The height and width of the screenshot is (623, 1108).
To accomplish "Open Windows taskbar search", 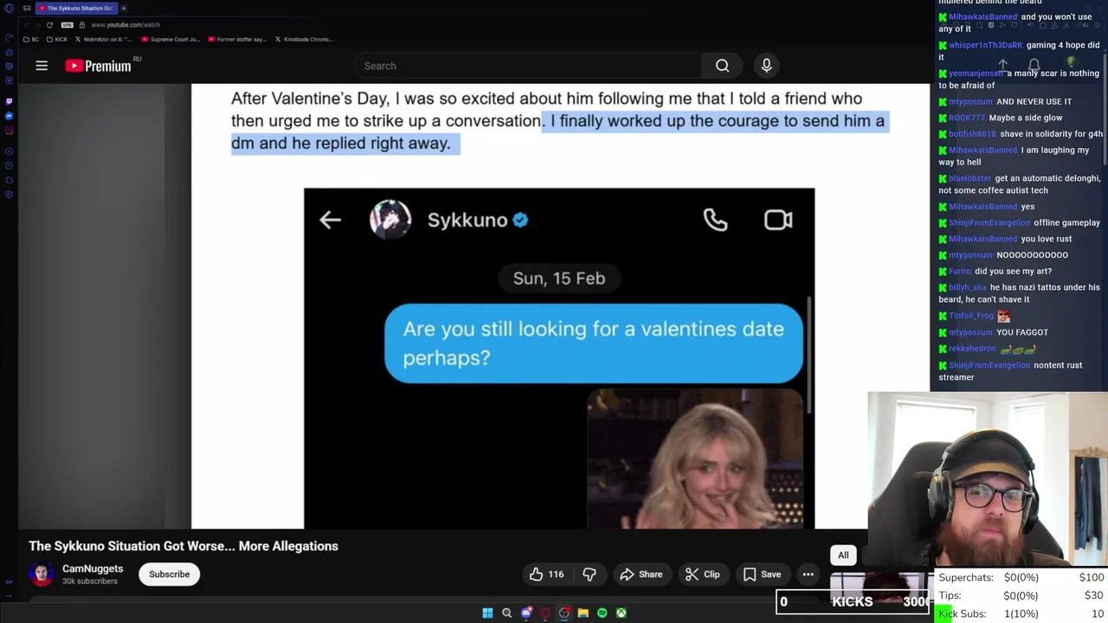I will tap(506, 613).
